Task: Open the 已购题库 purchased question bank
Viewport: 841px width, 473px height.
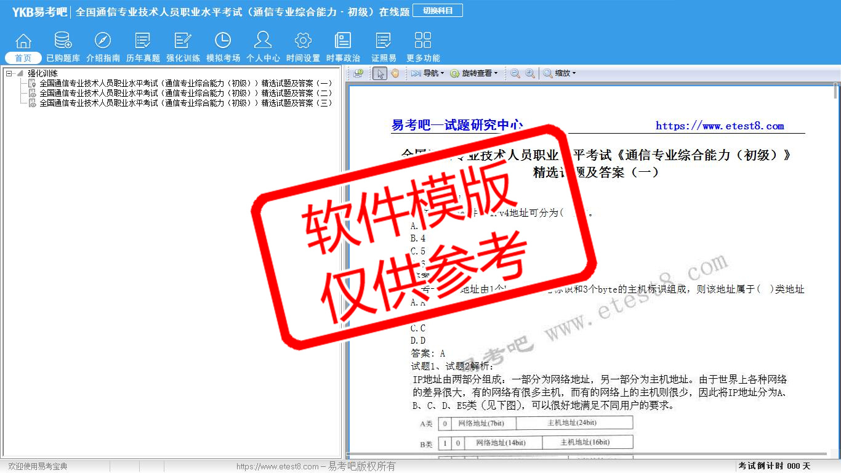Action: tap(63, 47)
